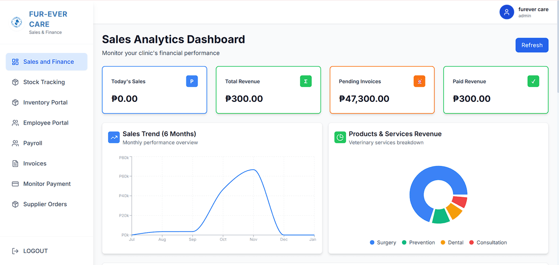Open the Invoices page
This screenshot has width=559, height=265.
point(35,164)
